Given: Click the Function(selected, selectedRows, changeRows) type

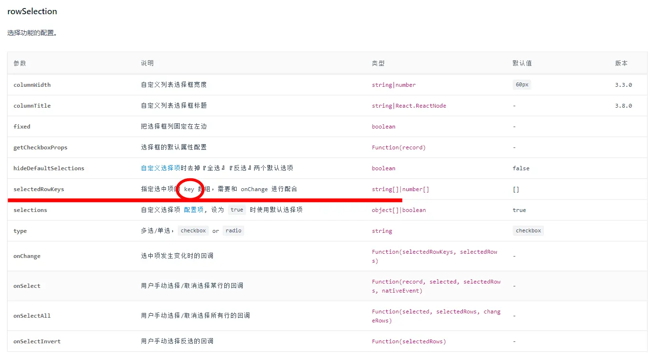Looking at the screenshot, I should pos(436,316).
